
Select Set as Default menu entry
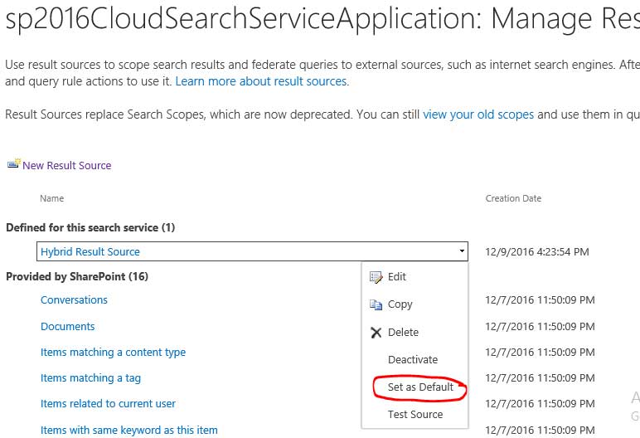(420, 387)
